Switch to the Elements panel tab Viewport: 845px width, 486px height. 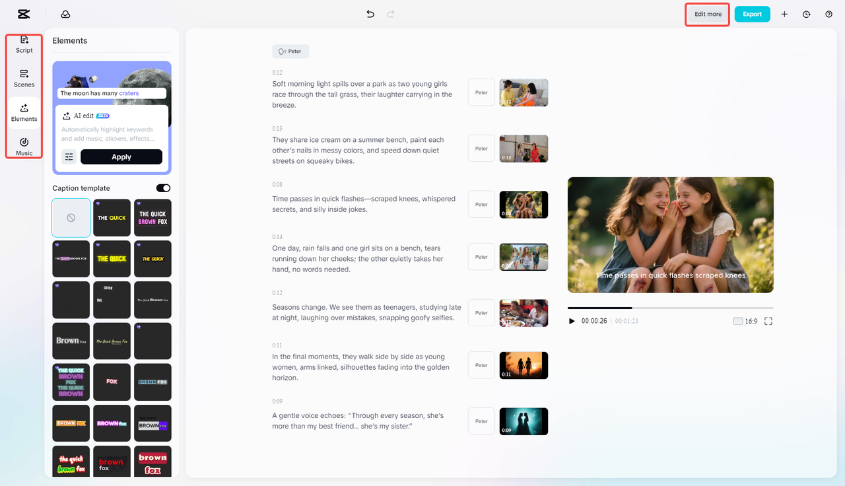[x=24, y=112]
